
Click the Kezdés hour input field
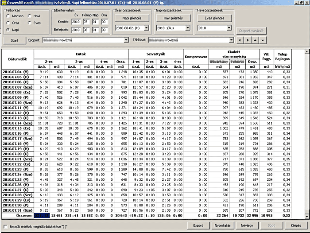click(105, 22)
